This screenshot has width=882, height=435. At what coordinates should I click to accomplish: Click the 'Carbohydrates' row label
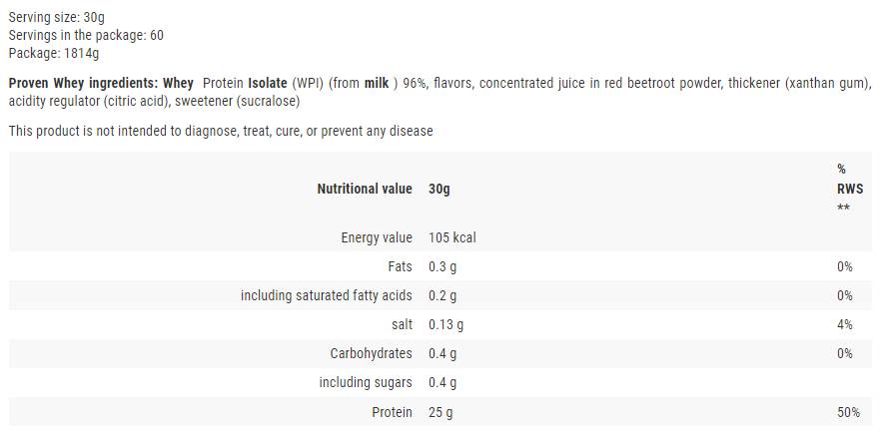coord(371,353)
